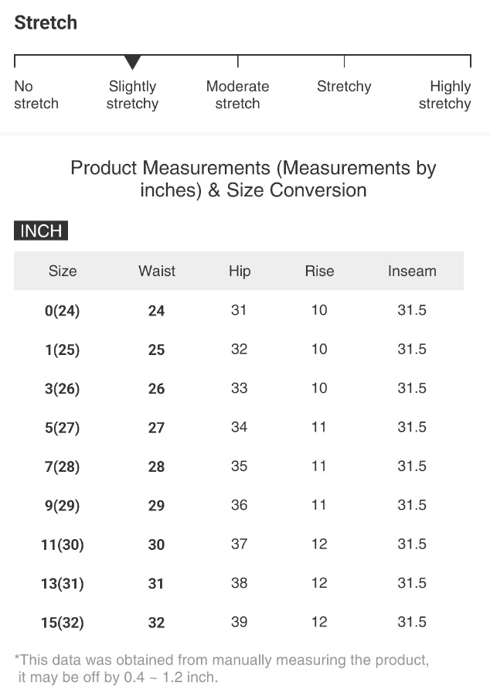Click the Slightly stretchy label
The image size is (490, 693).
tap(133, 95)
